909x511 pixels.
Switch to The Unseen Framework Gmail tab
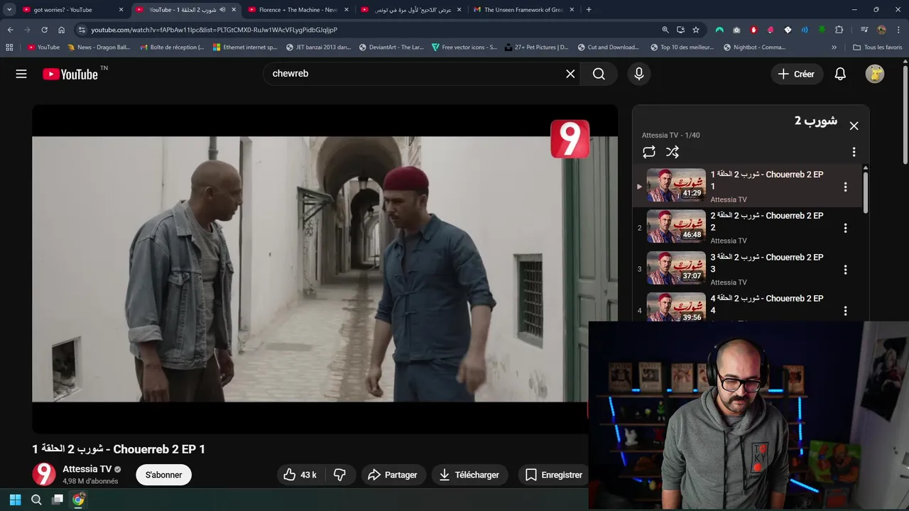point(523,10)
